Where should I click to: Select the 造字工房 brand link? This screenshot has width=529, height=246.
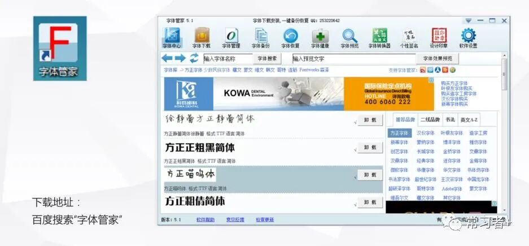tap(478, 133)
